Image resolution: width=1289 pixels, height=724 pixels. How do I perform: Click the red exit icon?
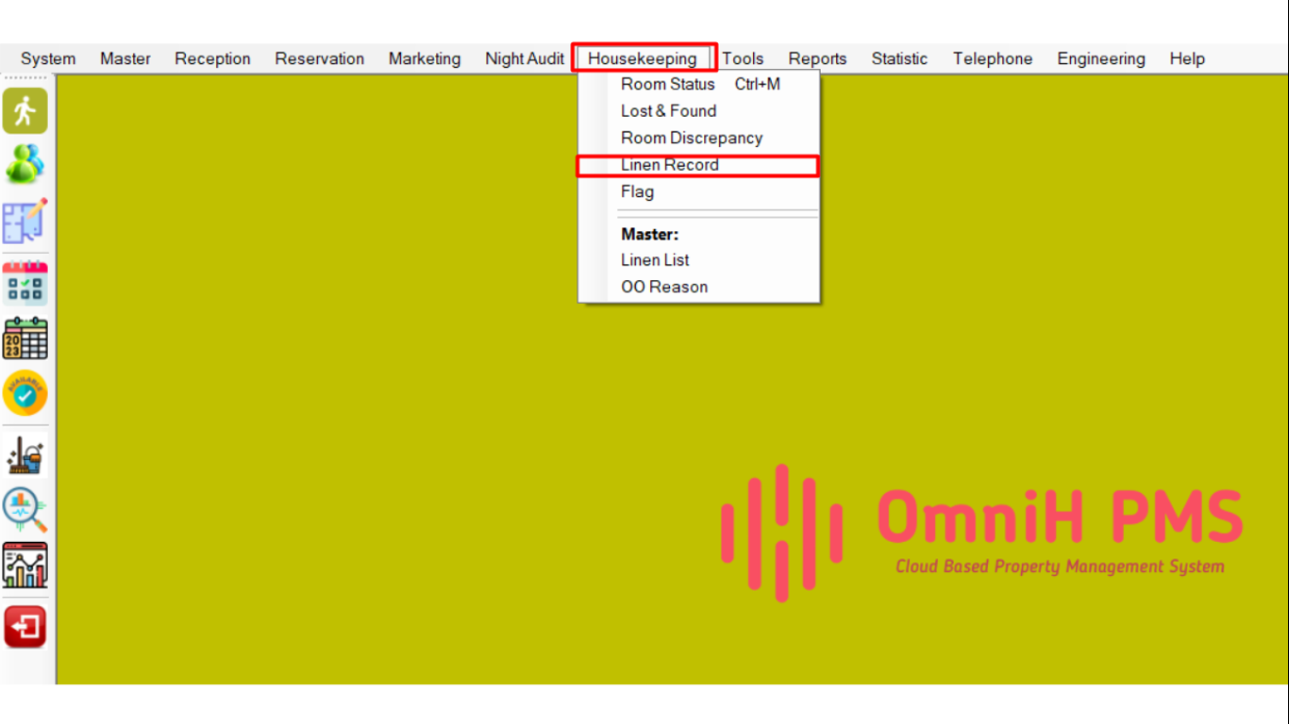pyautogui.click(x=25, y=627)
